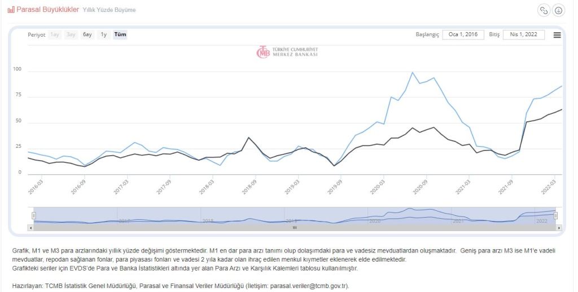Click the download icon at top right
Image resolution: width=578 pixels, height=292 pixels.
558,10
